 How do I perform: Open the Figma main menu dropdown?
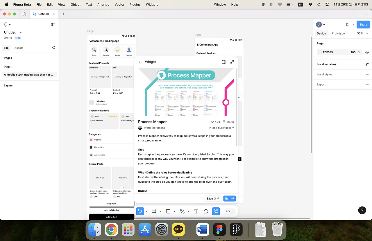[x=7, y=25]
